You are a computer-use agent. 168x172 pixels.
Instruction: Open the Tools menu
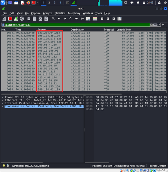(99, 13)
